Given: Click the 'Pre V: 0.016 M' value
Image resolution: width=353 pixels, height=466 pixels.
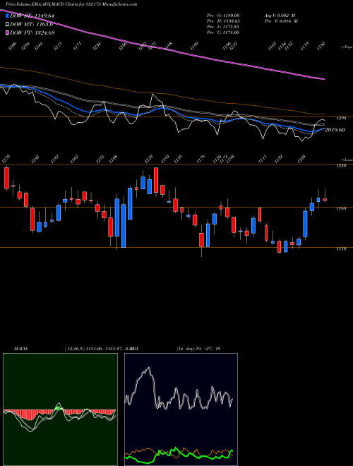Looking at the screenshot, I should (282, 21).
